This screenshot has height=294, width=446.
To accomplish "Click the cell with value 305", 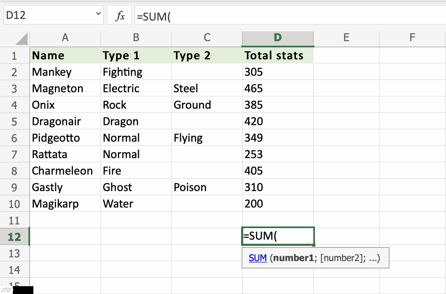I will [278, 72].
